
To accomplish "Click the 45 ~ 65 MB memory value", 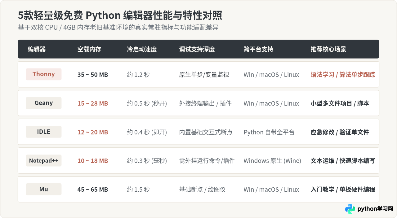I will click(x=93, y=190).
